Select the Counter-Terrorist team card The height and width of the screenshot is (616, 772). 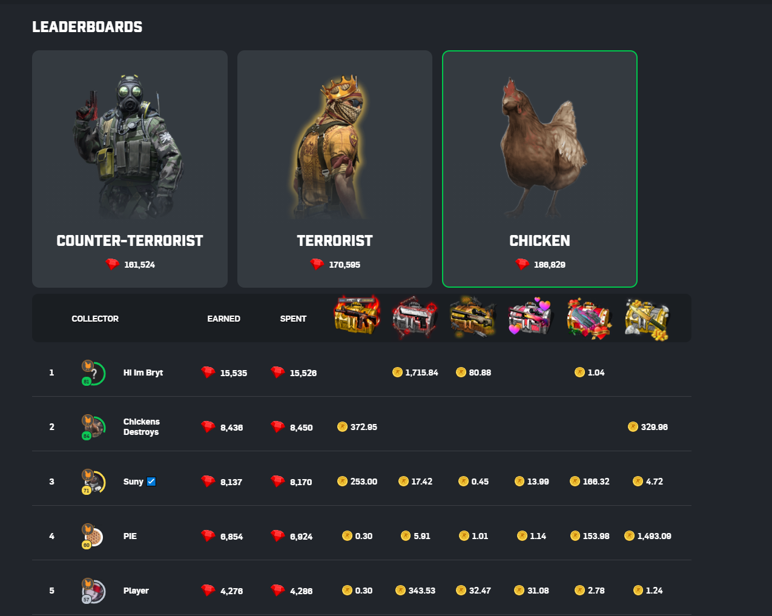click(x=130, y=169)
